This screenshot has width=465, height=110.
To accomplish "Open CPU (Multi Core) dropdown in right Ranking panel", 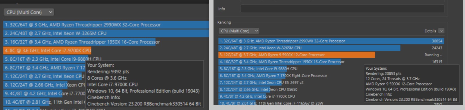I will (239, 31).
